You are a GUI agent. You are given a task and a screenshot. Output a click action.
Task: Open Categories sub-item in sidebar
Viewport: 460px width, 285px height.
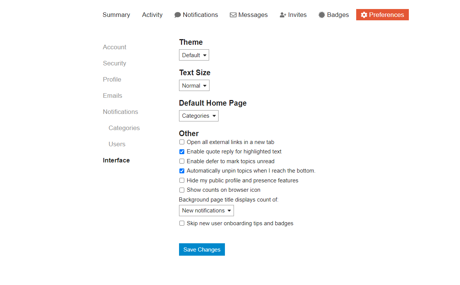click(124, 128)
